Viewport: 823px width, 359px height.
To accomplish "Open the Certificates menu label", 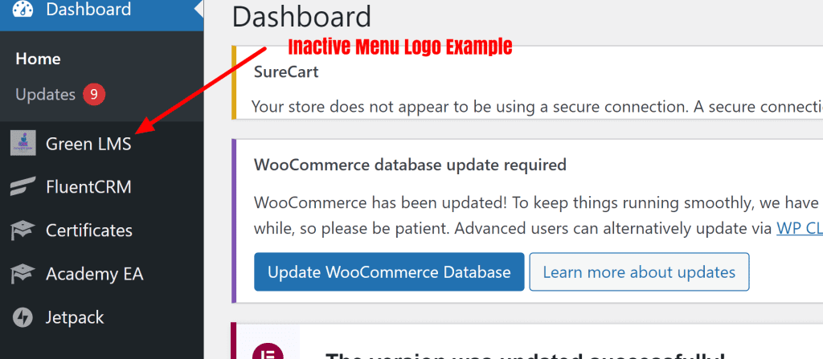I will (89, 231).
